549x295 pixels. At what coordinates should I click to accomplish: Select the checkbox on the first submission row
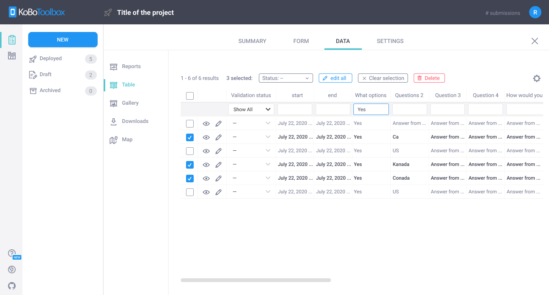pyautogui.click(x=189, y=123)
